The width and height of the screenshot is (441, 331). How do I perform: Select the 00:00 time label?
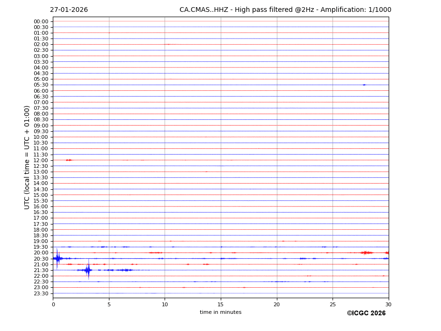point(41,21)
